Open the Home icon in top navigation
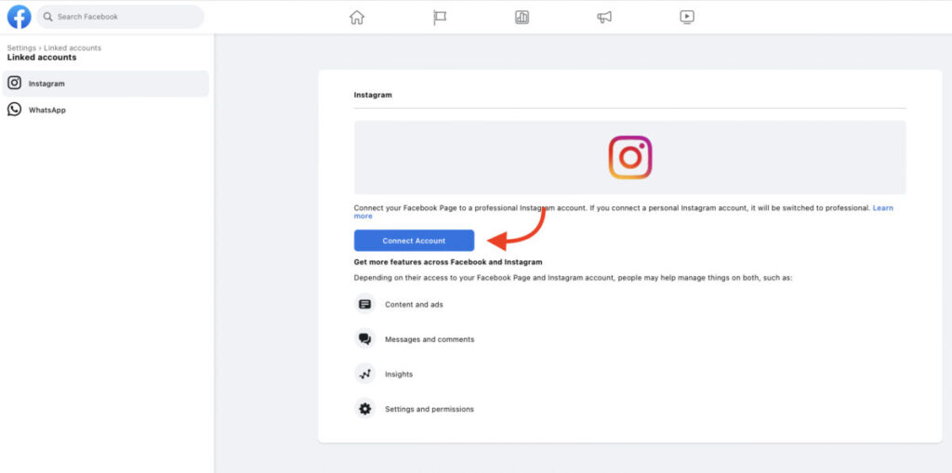This screenshot has width=952, height=473. (x=357, y=18)
